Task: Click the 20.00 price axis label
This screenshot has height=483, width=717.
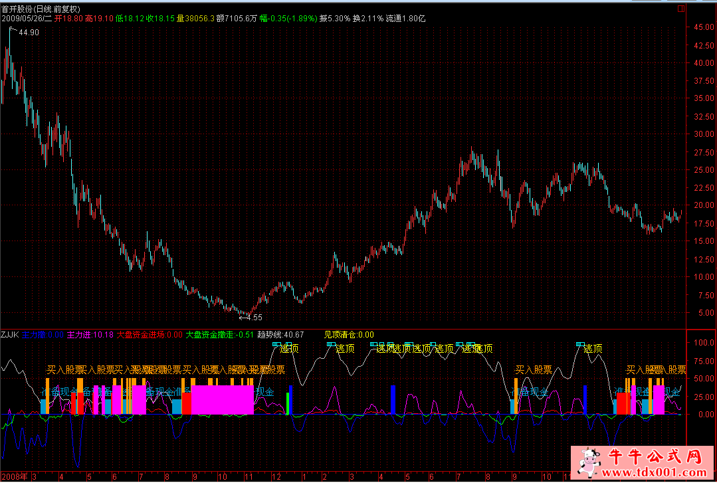Action: 704,205
